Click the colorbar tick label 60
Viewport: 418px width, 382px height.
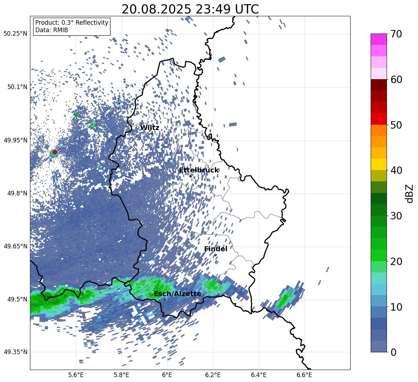[x=396, y=80]
